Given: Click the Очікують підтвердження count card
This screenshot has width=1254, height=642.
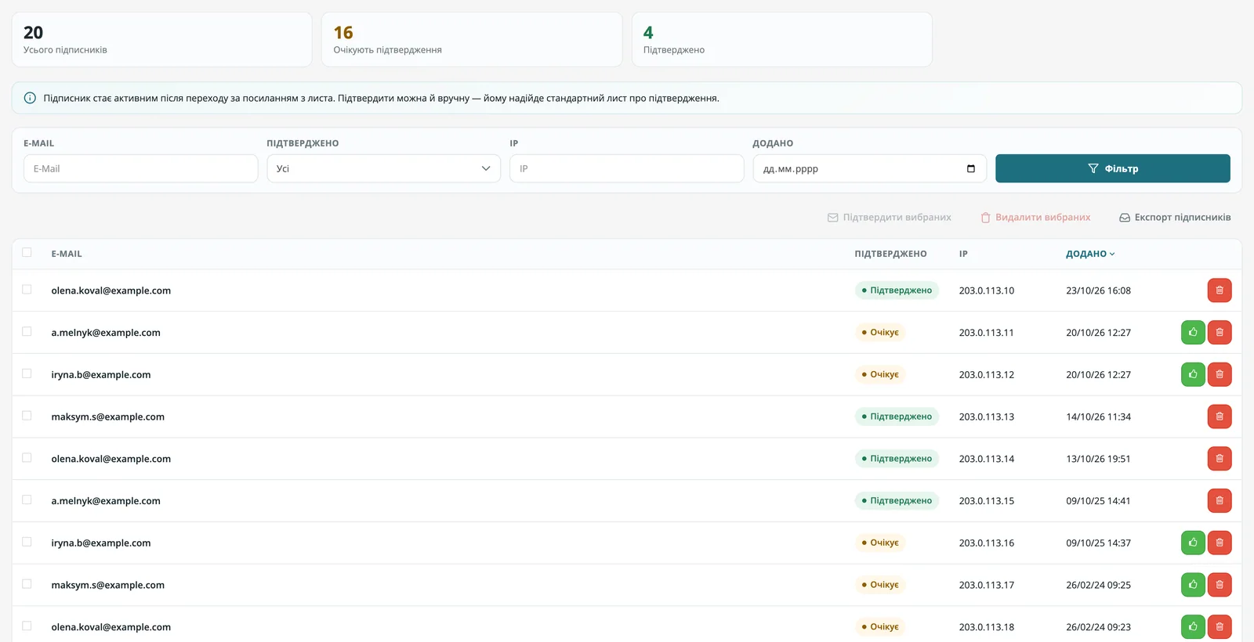Looking at the screenshot, I should click(473, 39).
